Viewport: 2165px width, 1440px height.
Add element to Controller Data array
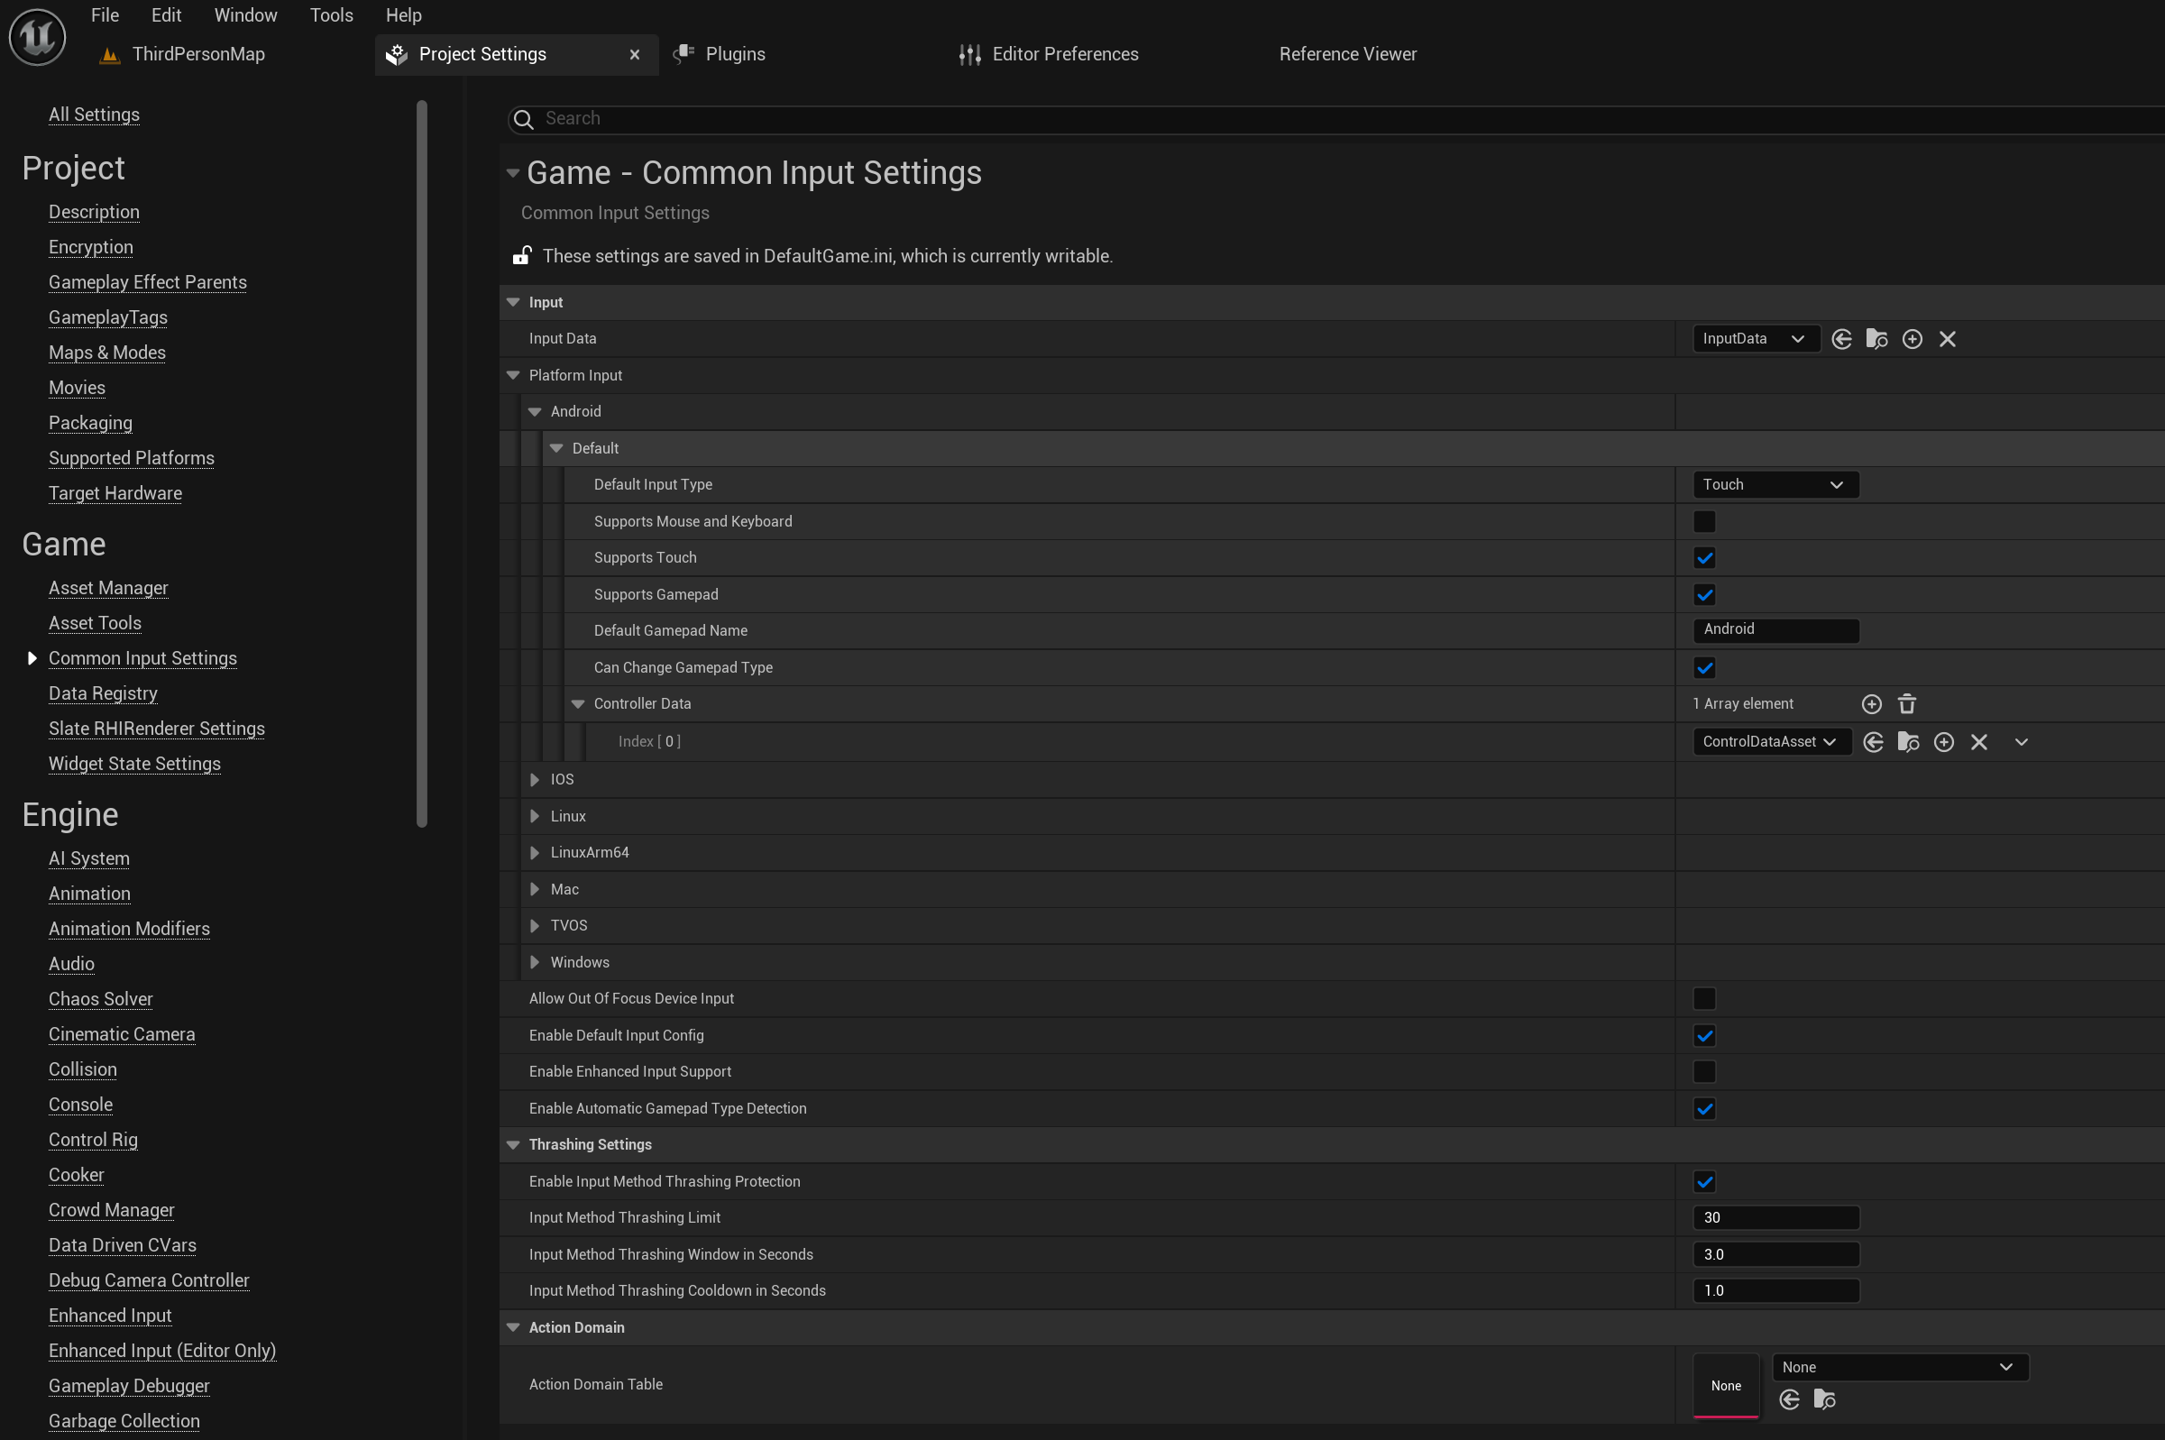(x=1871, y=704)
